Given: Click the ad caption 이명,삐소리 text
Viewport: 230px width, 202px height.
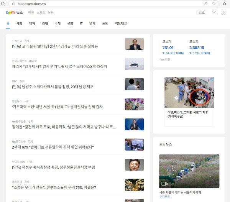Looking at the screenshot, I should coord(187,114).
